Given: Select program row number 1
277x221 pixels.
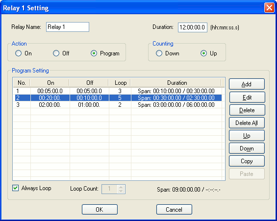Looking at the screenshot, I should [x=118, y=91].
